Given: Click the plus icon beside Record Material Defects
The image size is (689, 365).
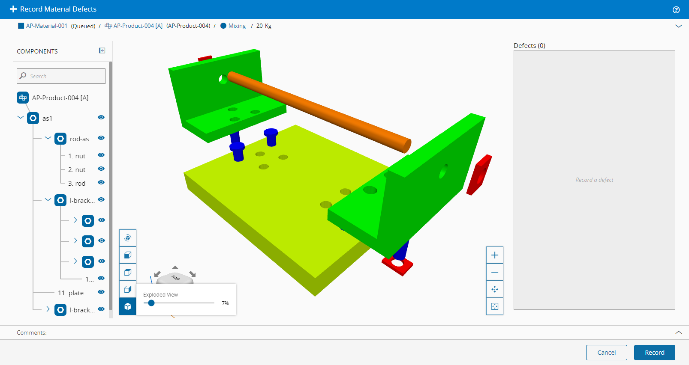Looking at the screenshot, I should [x=13, y=9].
